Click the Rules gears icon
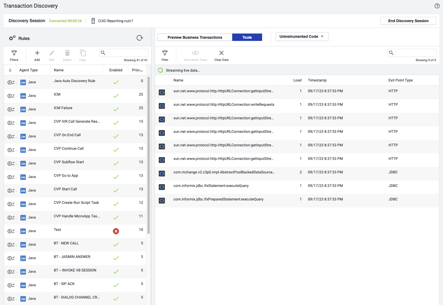Image resolution: width=443 pixels, height=305 pixels. point(12,38)
